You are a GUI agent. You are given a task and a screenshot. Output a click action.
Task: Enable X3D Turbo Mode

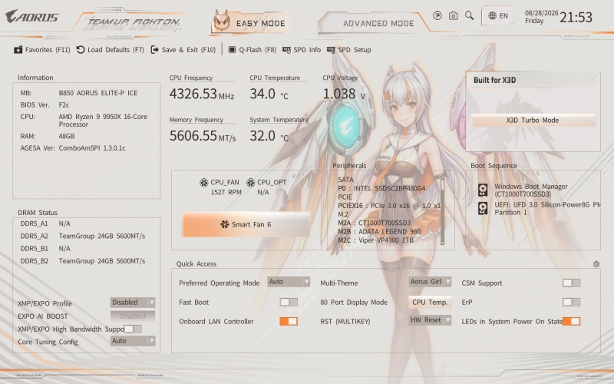533,121
